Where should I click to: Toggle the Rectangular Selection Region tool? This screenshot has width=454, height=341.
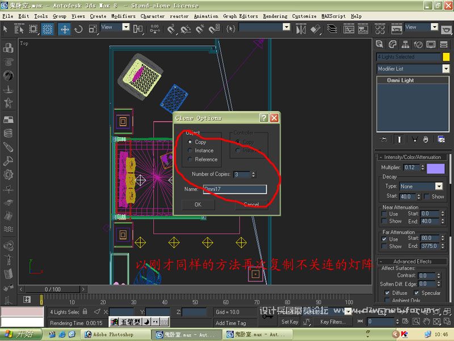point(33,29)
